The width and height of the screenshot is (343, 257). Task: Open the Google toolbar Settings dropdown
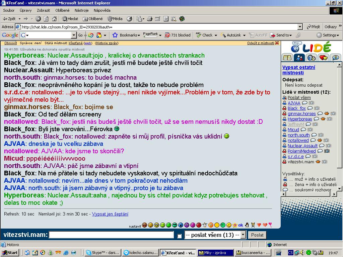point(328,35)
